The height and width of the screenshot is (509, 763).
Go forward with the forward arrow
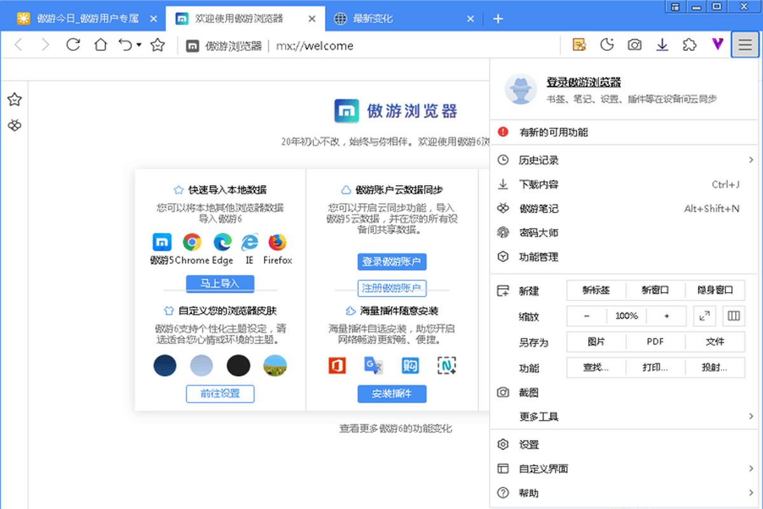click(45, 45)
